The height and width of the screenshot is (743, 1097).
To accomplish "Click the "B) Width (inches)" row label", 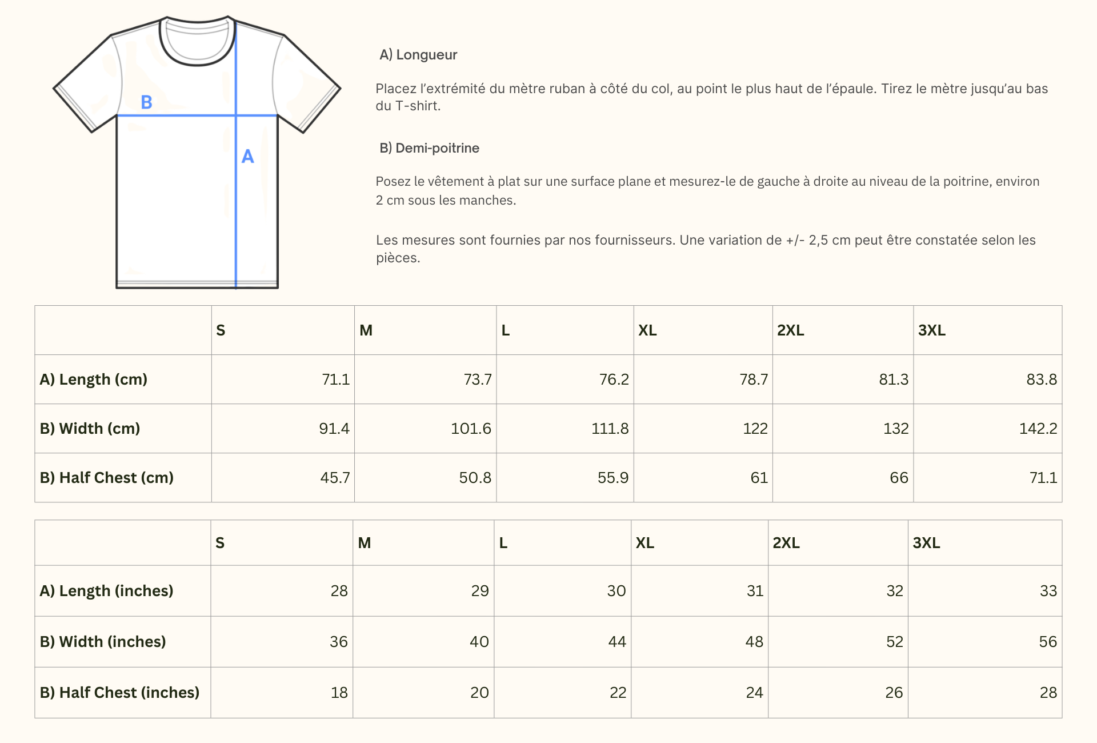I will [x=103, y=642].
